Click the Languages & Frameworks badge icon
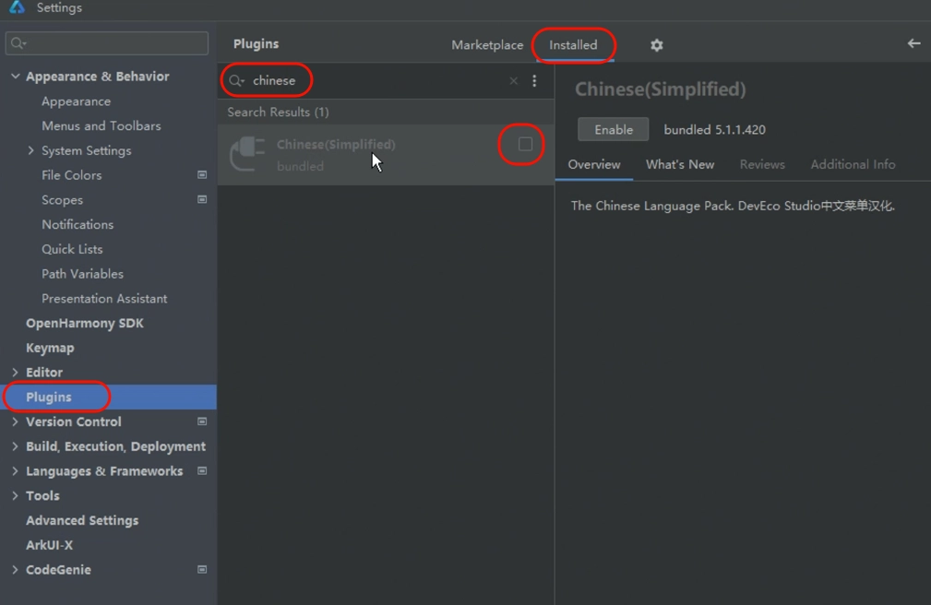 tap(202, 471)
